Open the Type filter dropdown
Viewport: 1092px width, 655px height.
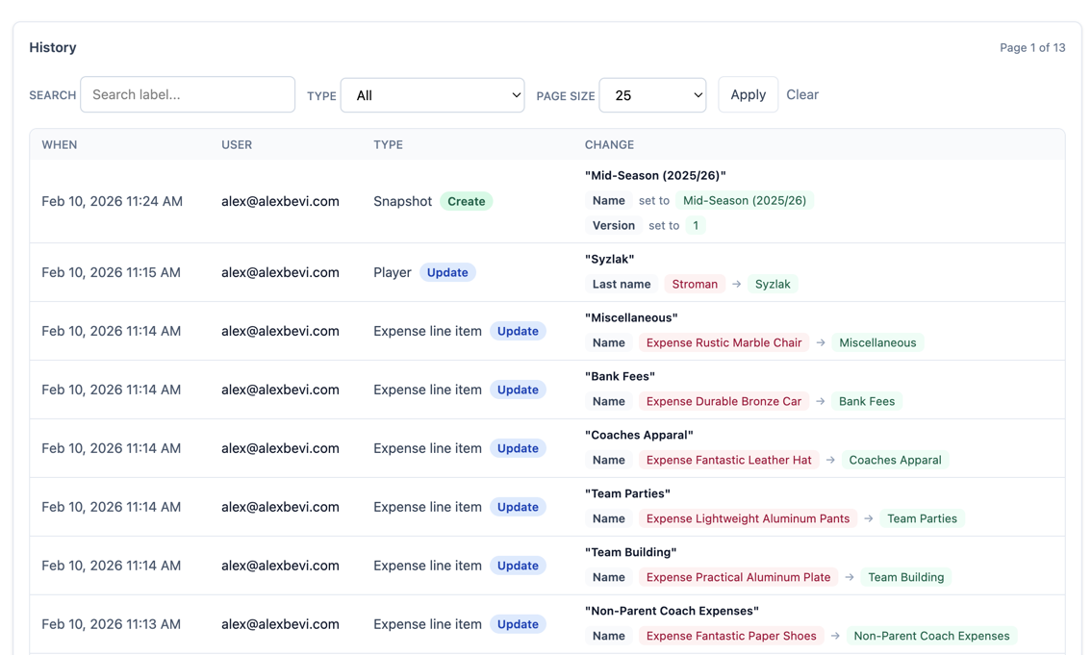432,95
